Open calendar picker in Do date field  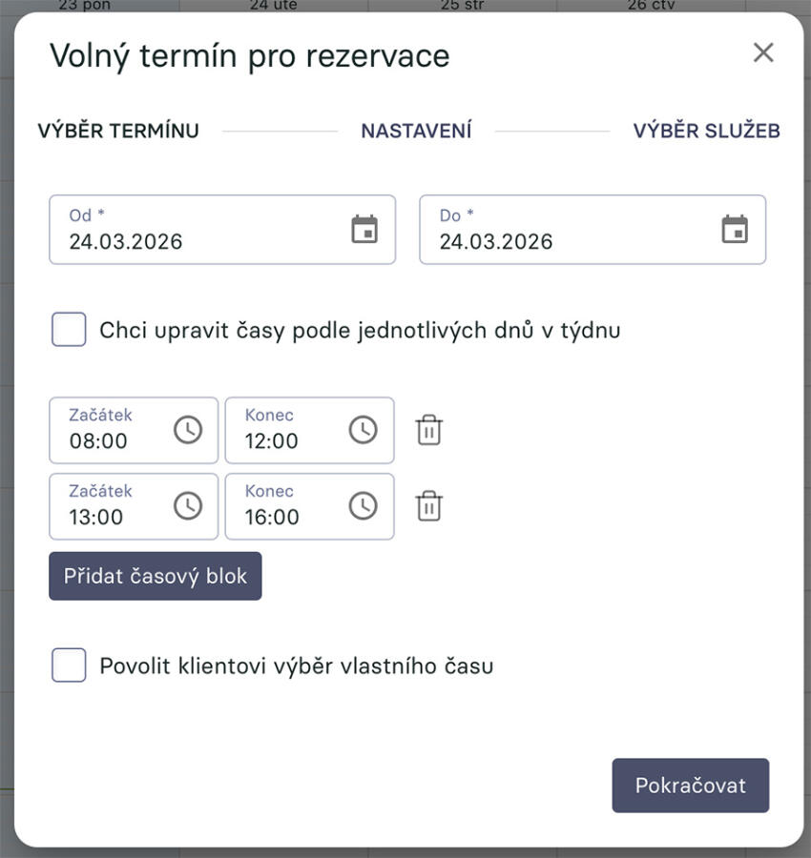735,230
